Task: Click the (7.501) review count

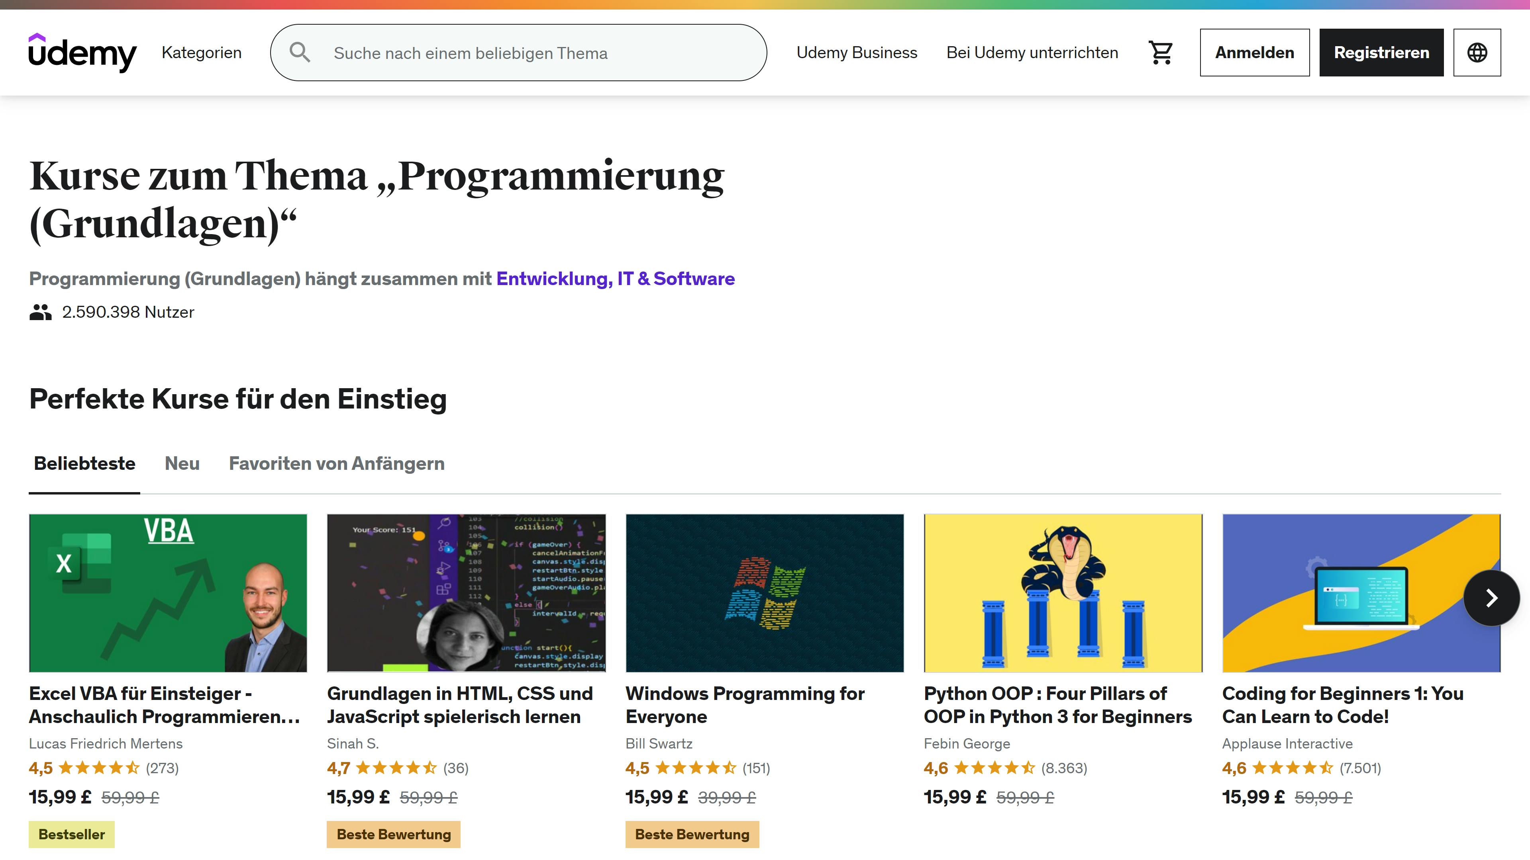Action: point(1360,768)
